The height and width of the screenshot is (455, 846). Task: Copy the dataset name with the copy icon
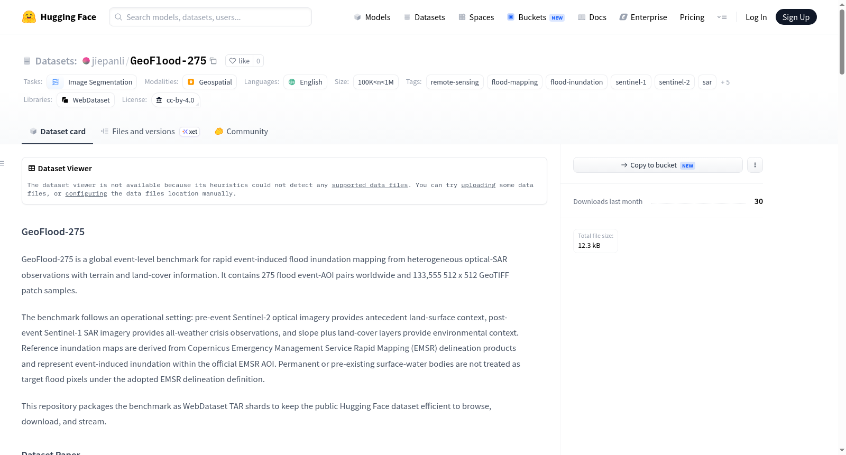coord(213,61)
